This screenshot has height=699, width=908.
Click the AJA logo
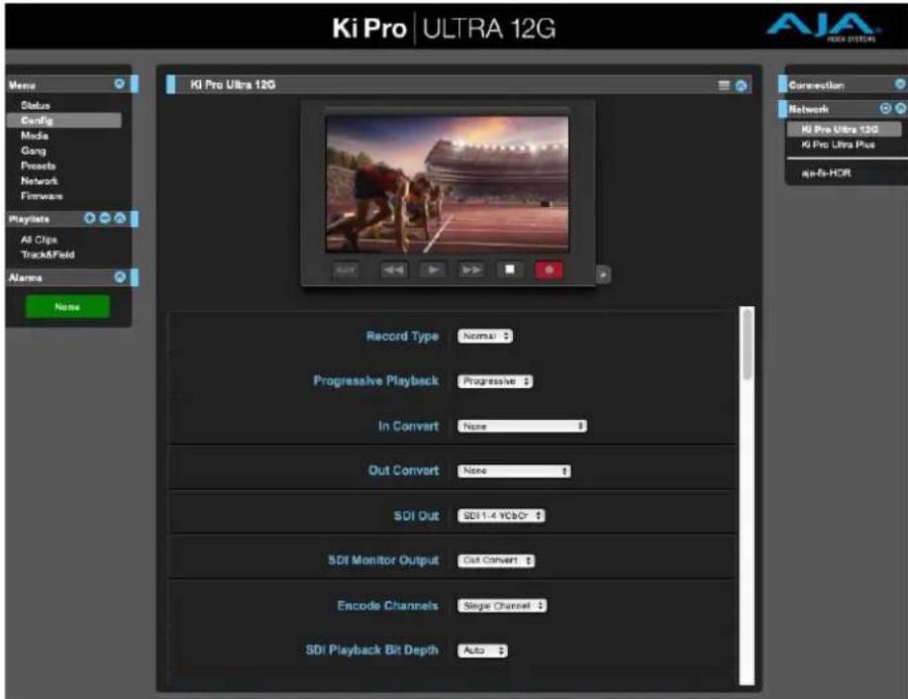(824, 28)
